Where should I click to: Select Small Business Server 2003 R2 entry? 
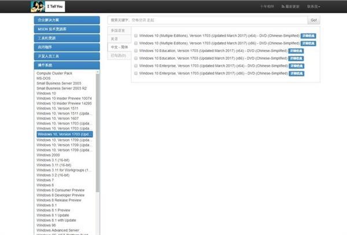point(61,89)
